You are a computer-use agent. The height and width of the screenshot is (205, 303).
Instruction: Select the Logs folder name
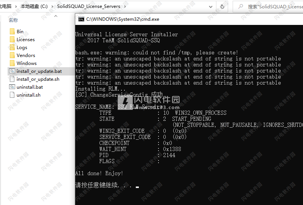click(x=22, y=48)
